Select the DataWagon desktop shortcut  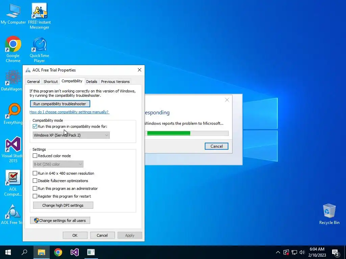click(11, 81)
